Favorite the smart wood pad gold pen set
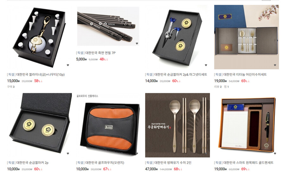 tap(275, 153)
